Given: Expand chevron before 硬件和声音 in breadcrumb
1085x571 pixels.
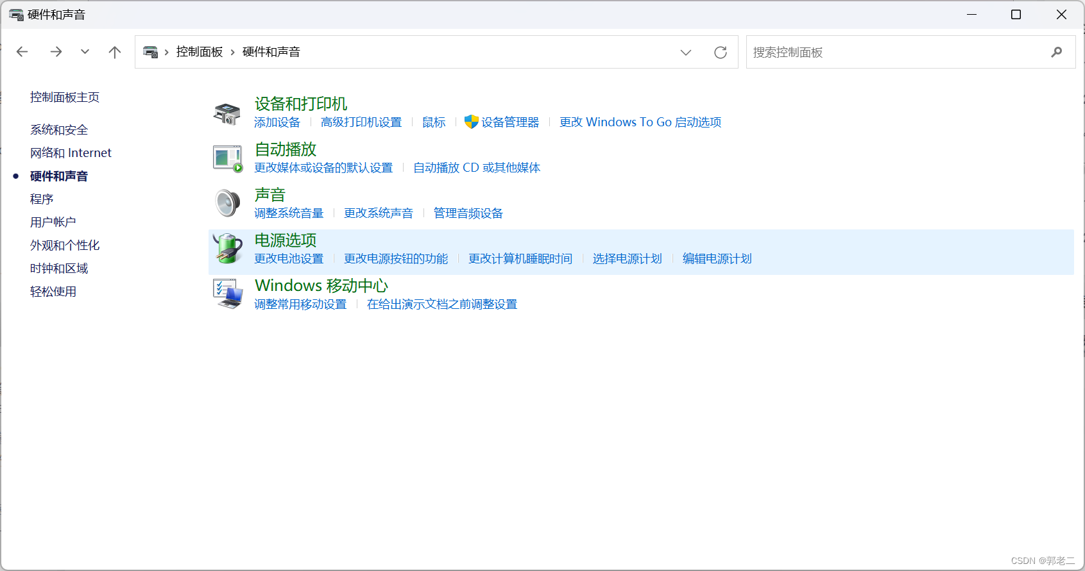Looking at the screenshot, I should (x=232, y=52).
